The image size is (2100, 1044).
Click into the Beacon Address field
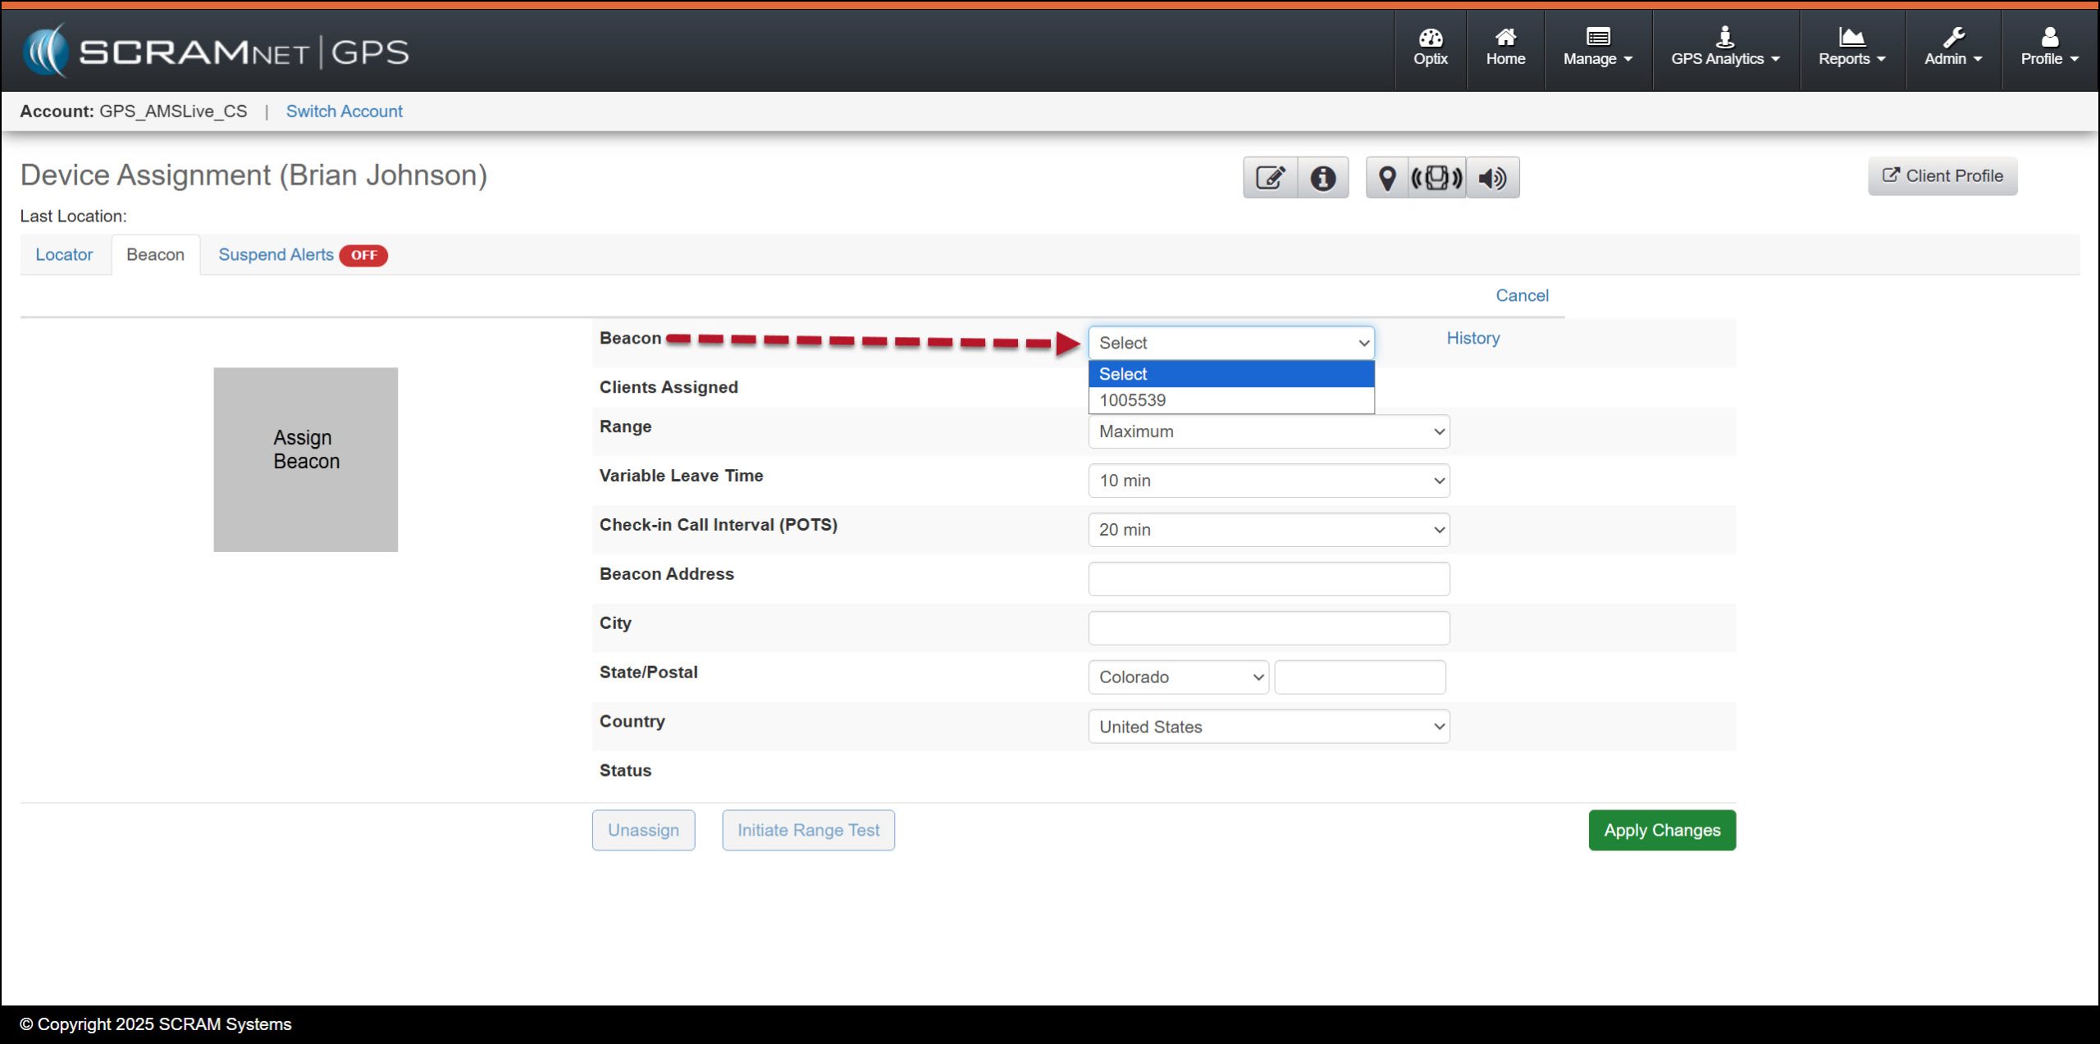pos(1268,579)
